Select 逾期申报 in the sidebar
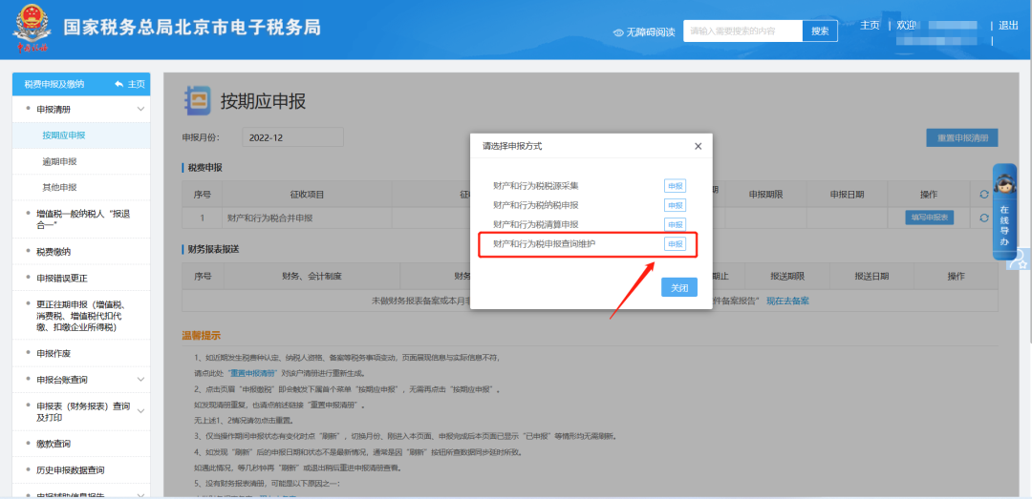 59,161
